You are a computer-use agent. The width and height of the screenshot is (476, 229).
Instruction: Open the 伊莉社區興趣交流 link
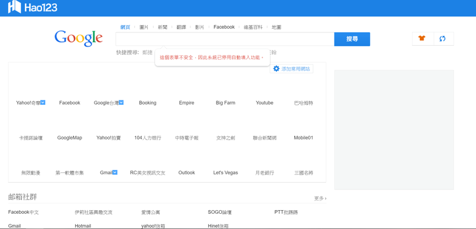[x=93, y=212]
